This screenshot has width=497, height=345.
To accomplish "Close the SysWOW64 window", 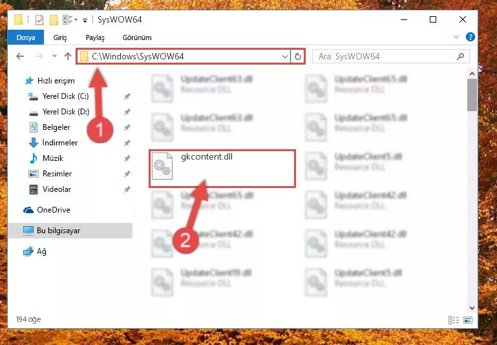I will pos(463,19).
